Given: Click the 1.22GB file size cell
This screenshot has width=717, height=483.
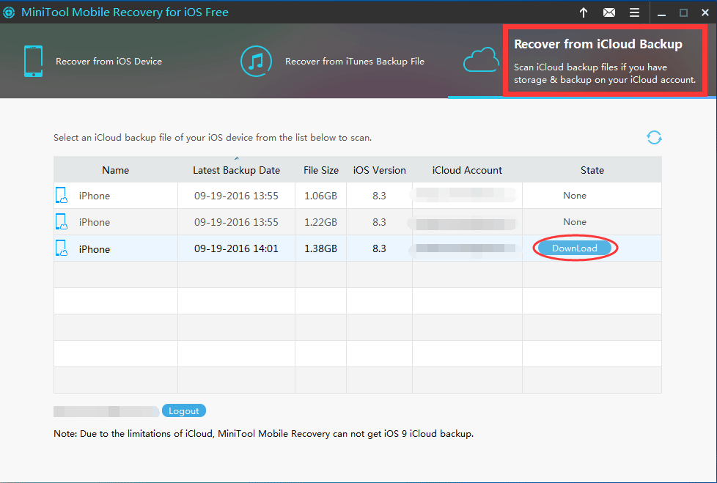Looking at the screenshot, I should click(321, 222).
